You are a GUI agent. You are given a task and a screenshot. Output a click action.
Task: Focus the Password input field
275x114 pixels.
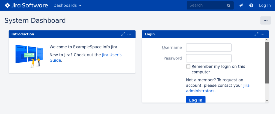[209, 58]
